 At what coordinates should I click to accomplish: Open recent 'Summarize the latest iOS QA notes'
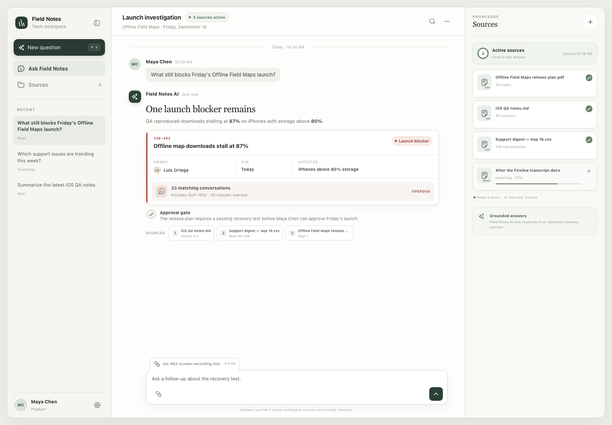coord(59,189)
